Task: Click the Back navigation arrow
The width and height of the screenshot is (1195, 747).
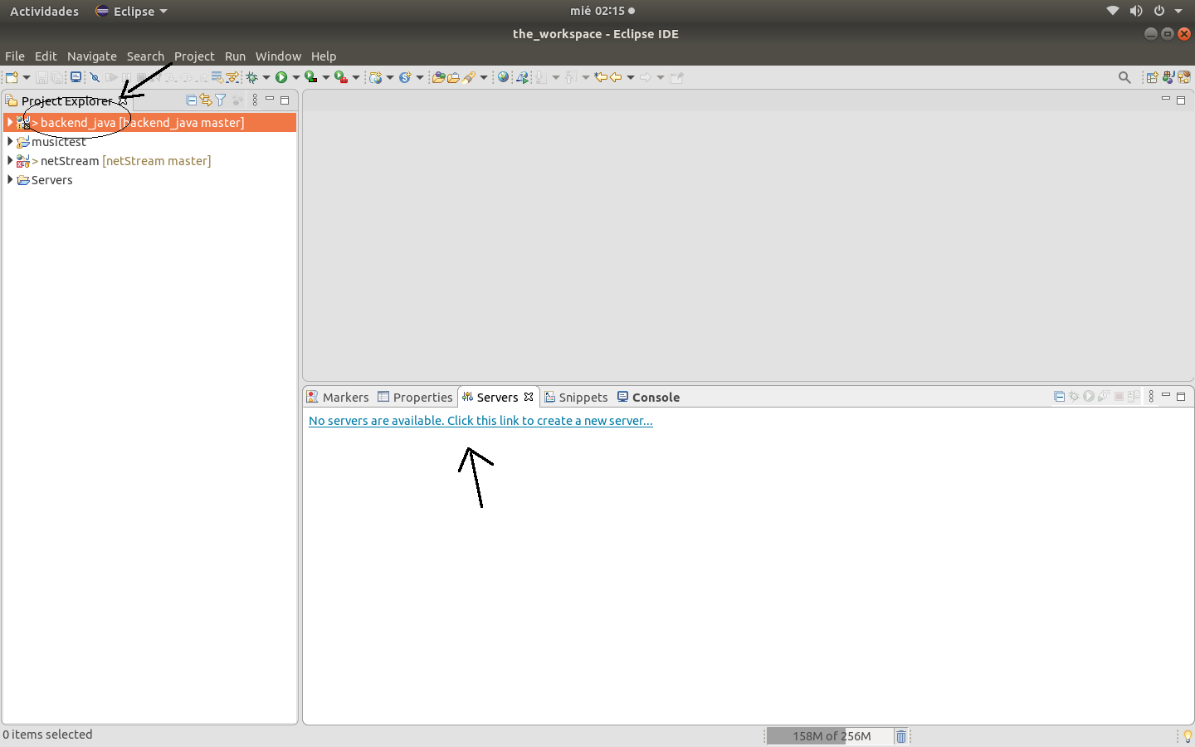Action: 616,77
